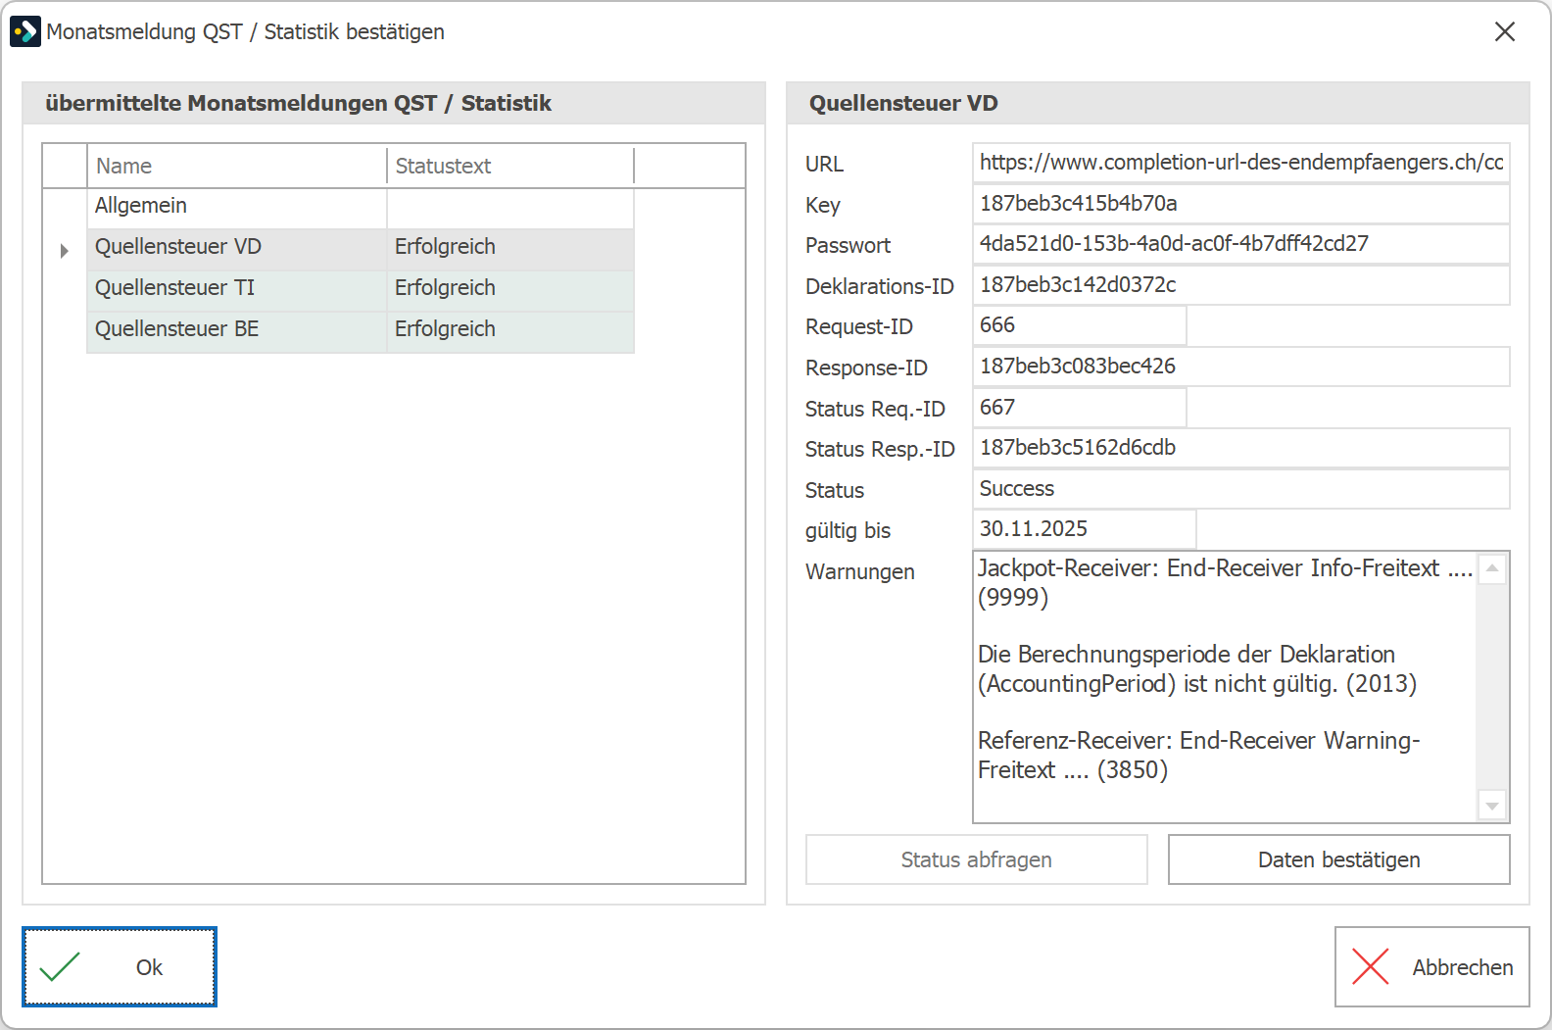Click the row indicator arrow beside Quellensteuer VD
This screenshot has width=1552, height=1030.
click(x=65, y=250)
